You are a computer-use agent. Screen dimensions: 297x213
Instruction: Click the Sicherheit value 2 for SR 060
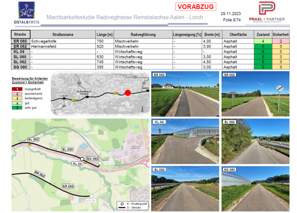click(281, 41)
